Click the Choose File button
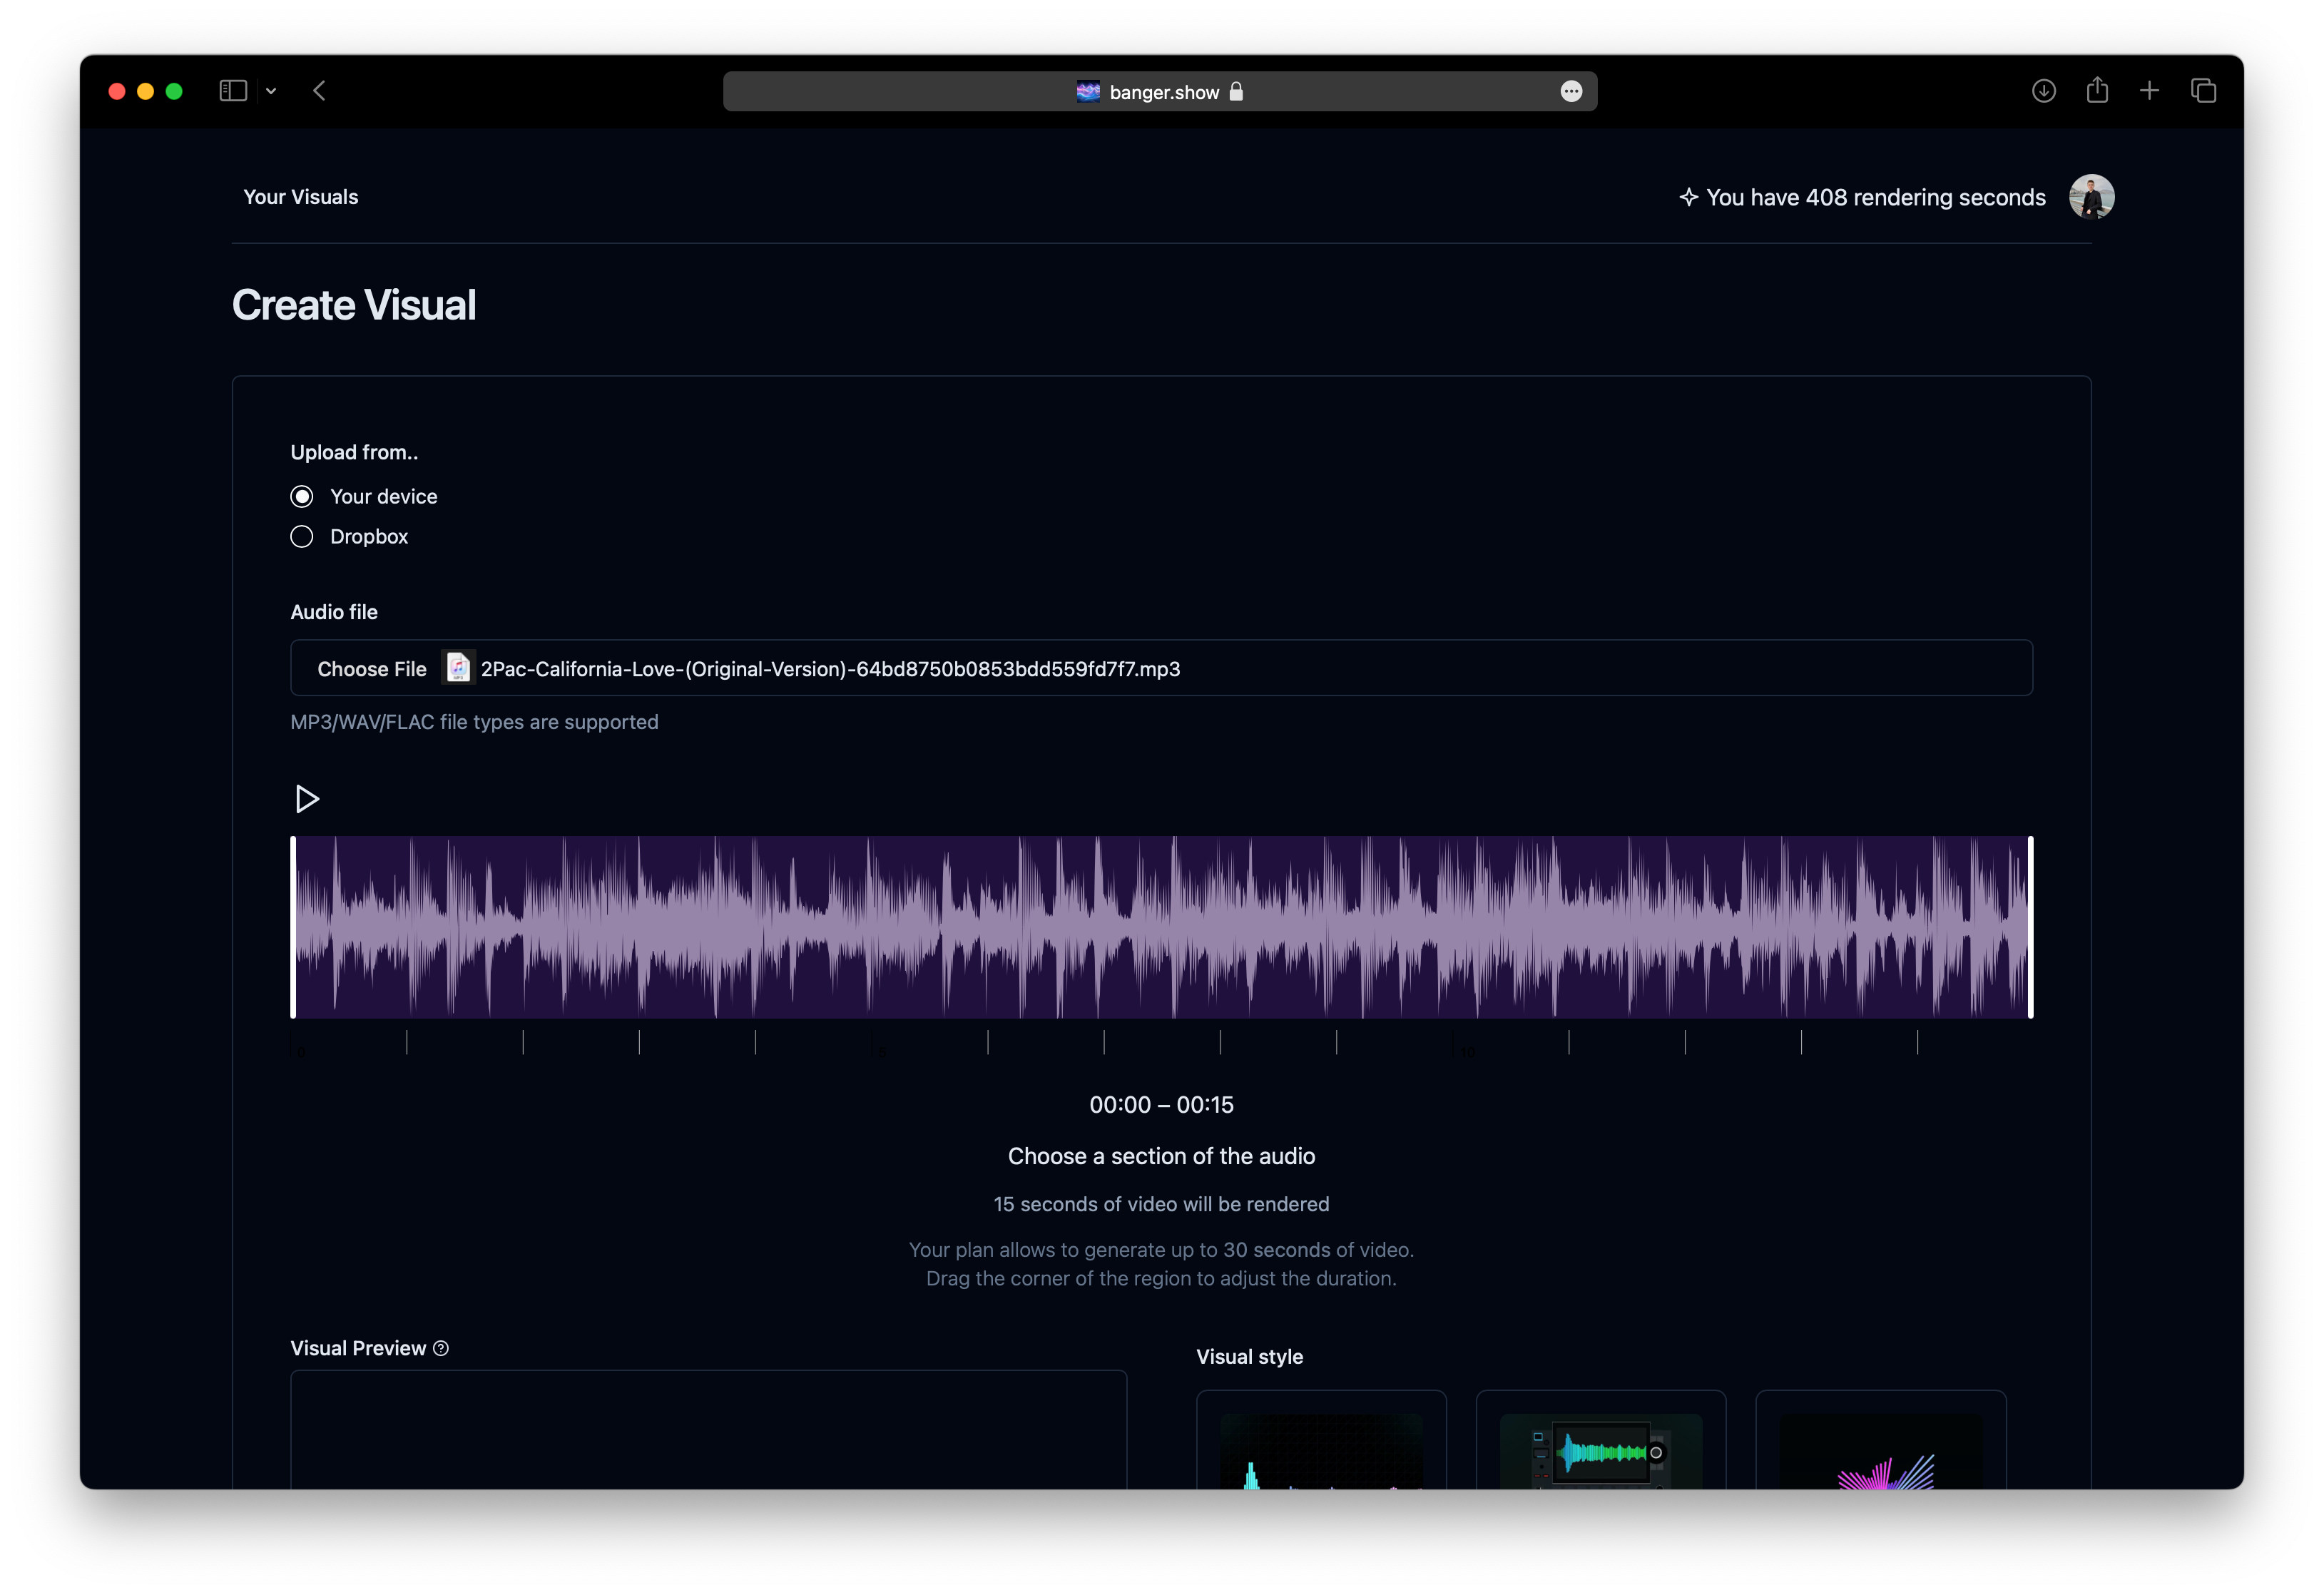Viewport: 2324px width, 1595px height. 371,669
